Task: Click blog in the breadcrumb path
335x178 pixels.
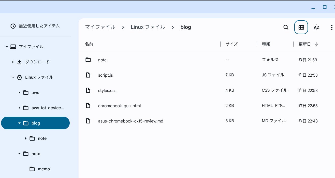Action: 186,27
